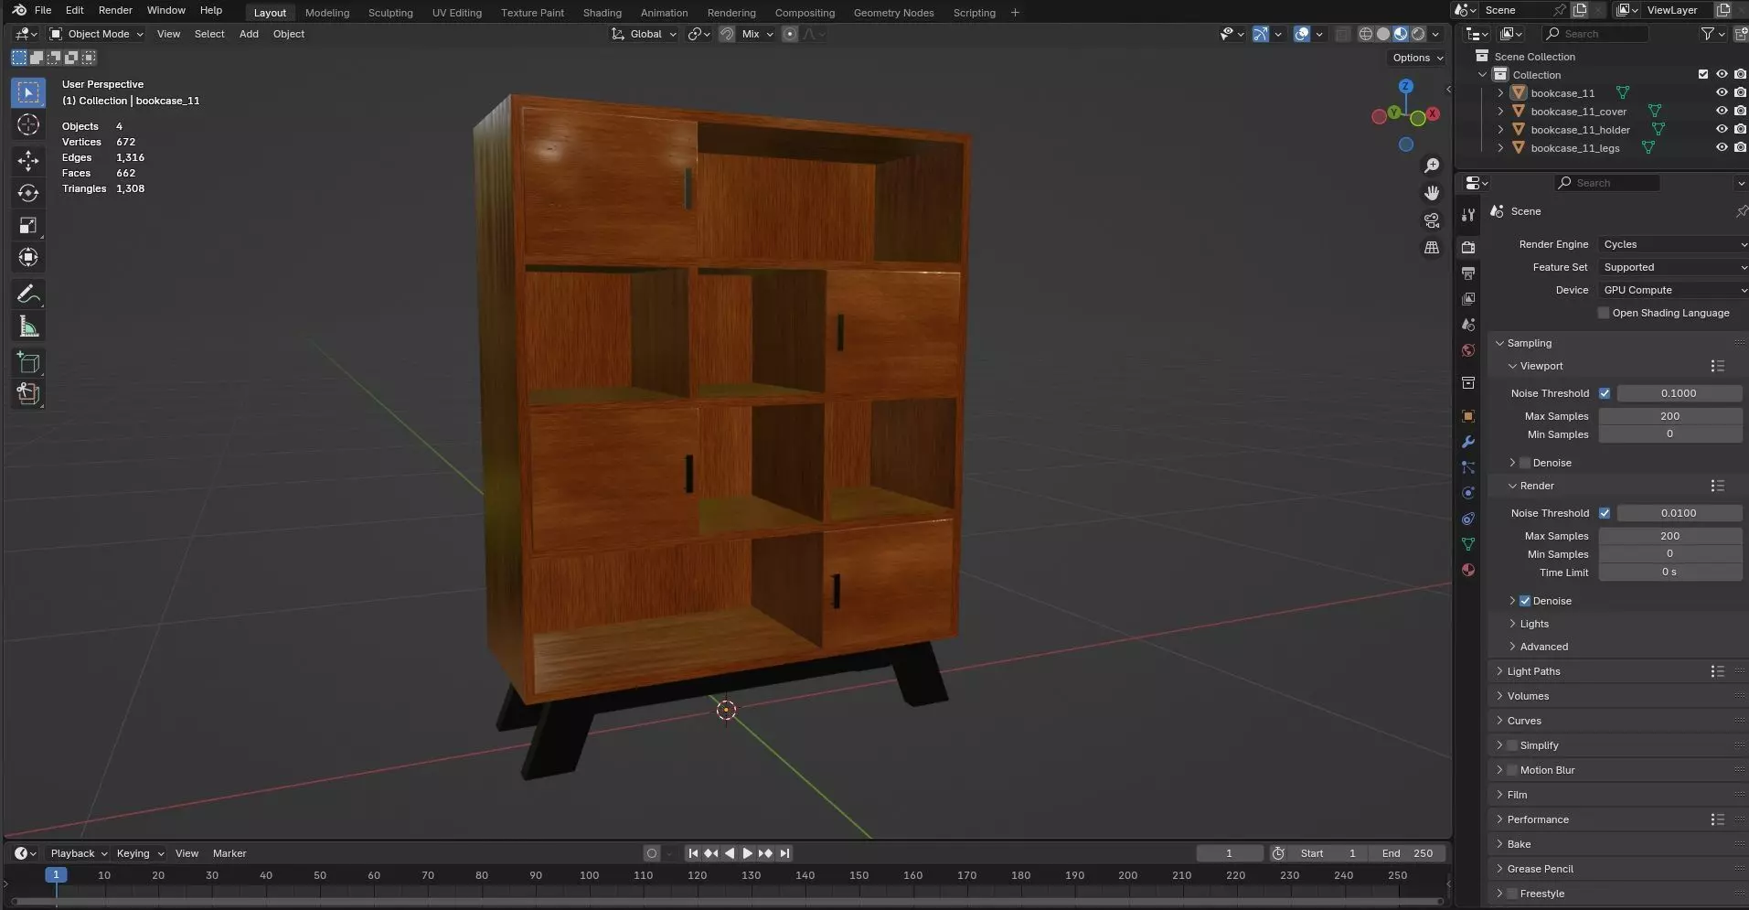Open the Object Mode dropdown
The width and height of the screenshot is (1749, 910).
pos(97,34)
